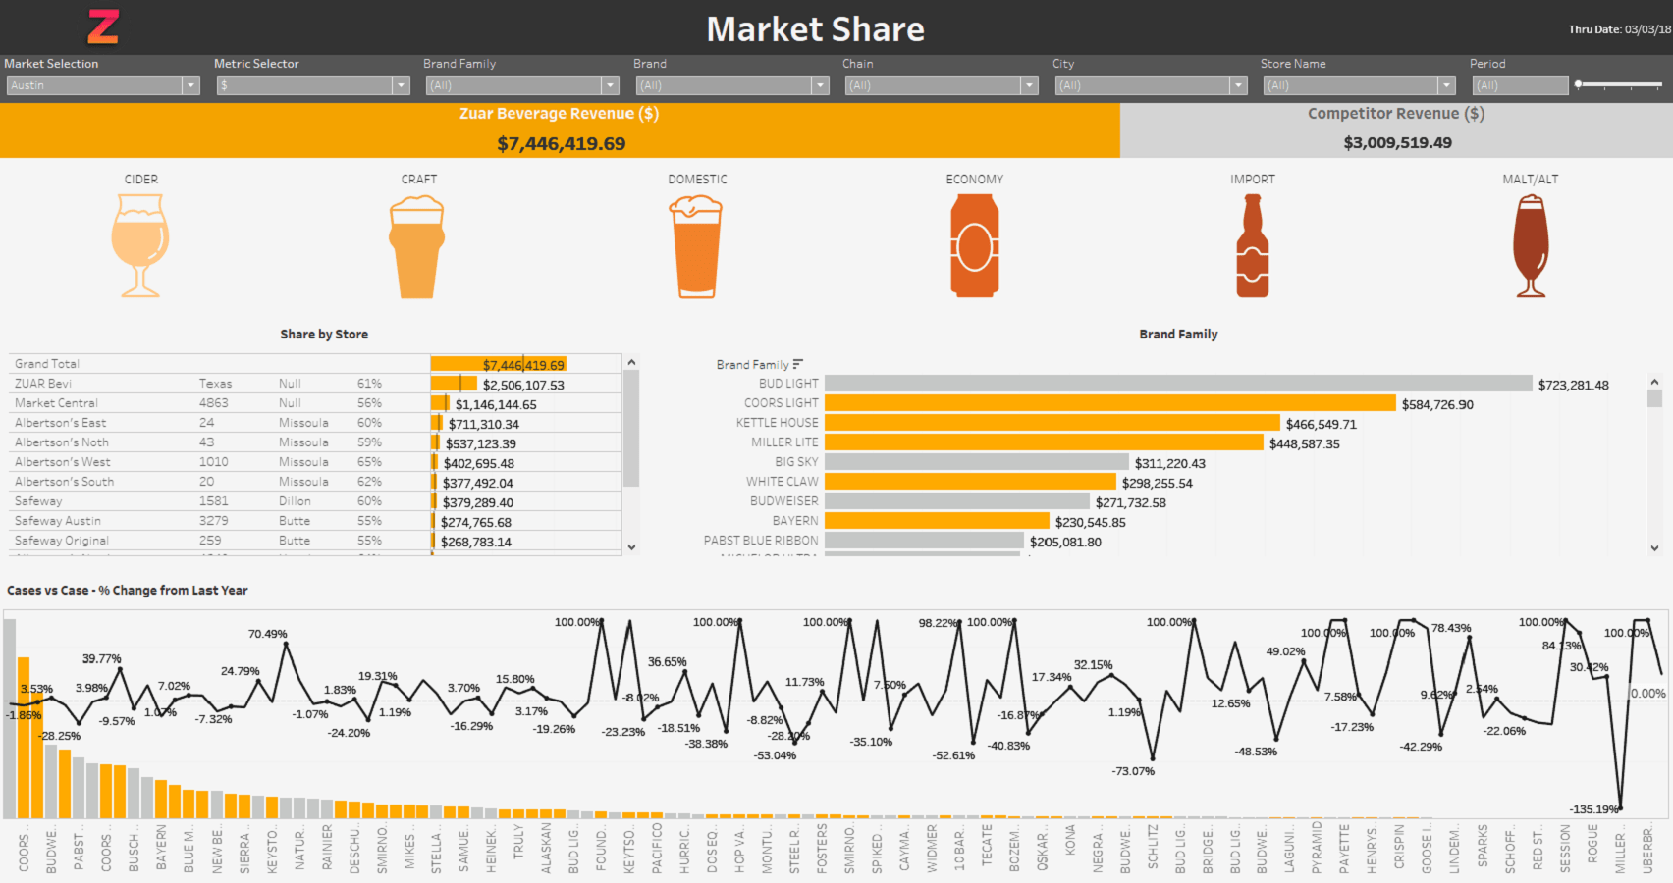Select the COORS LIGHT bar
The width and height of the screenshot is (1673, 883).
(1110, 403)
